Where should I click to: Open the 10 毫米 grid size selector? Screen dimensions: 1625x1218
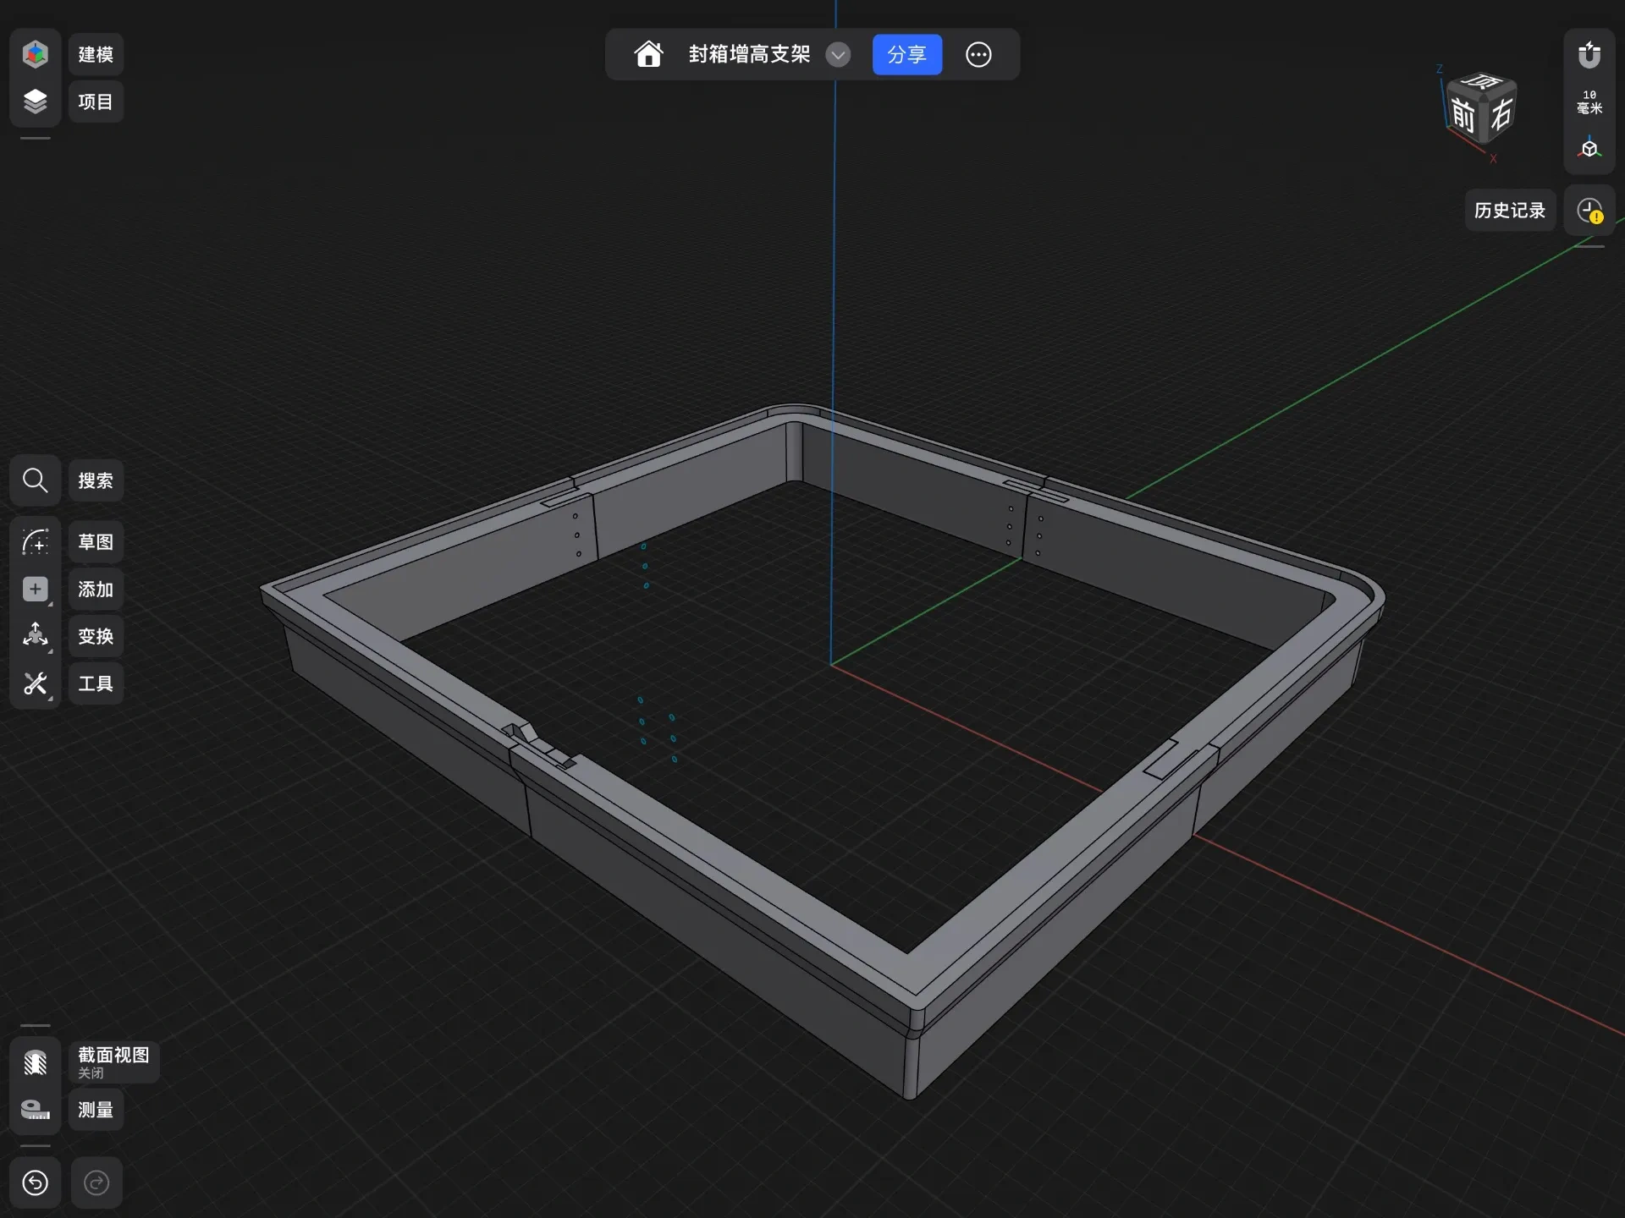[x=1589, y=101]
